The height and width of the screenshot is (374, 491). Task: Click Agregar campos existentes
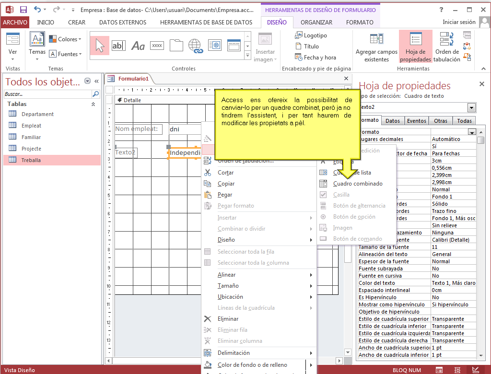coord(376,47)
